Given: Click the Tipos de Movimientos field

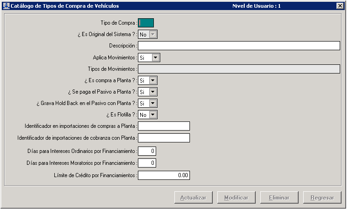Looking at the screenshot, I should click(239, 69).
